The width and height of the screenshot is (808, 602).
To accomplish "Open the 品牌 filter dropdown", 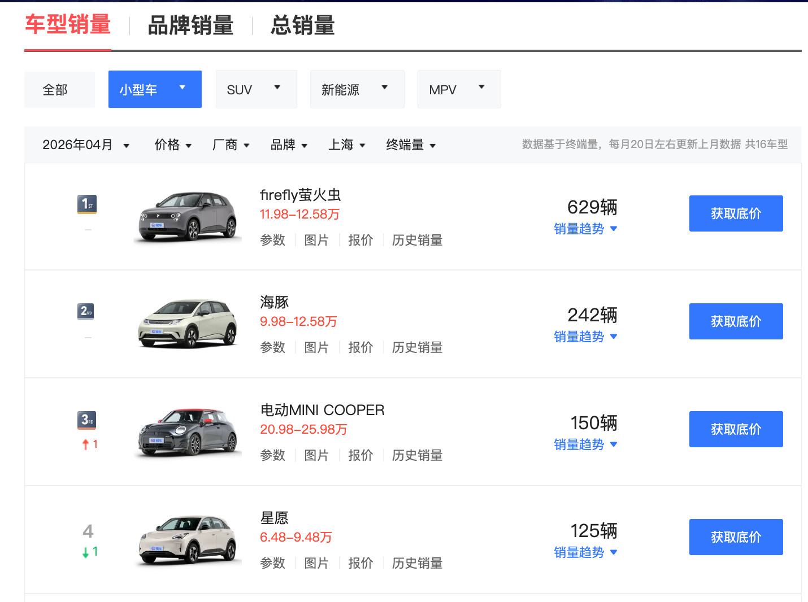I will pos(289,145).
